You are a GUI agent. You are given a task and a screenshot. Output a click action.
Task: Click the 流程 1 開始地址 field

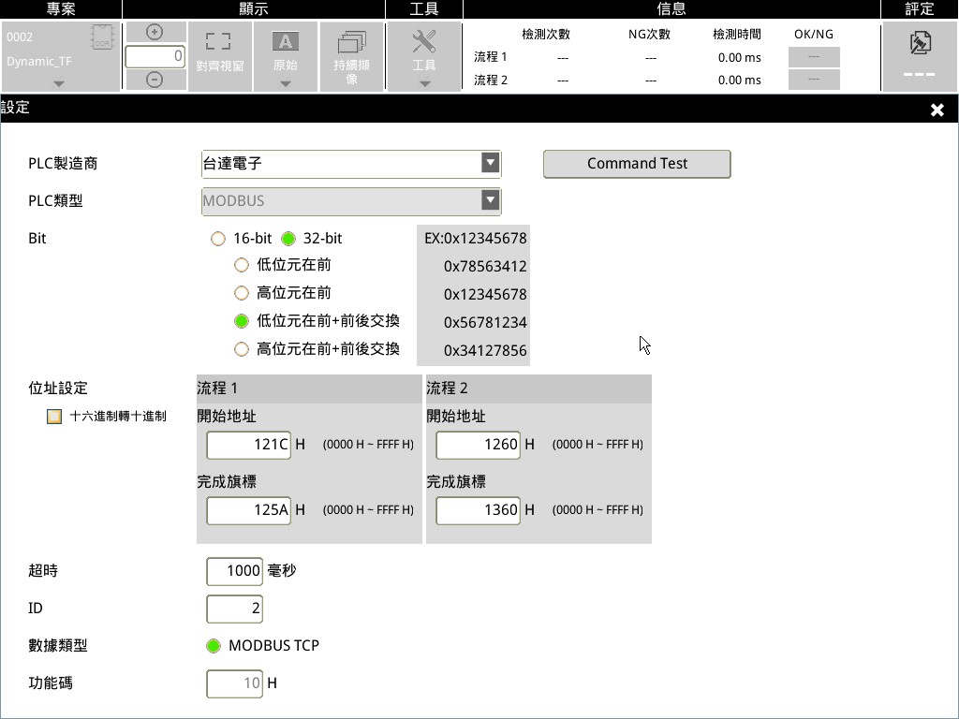pos(248,445)
